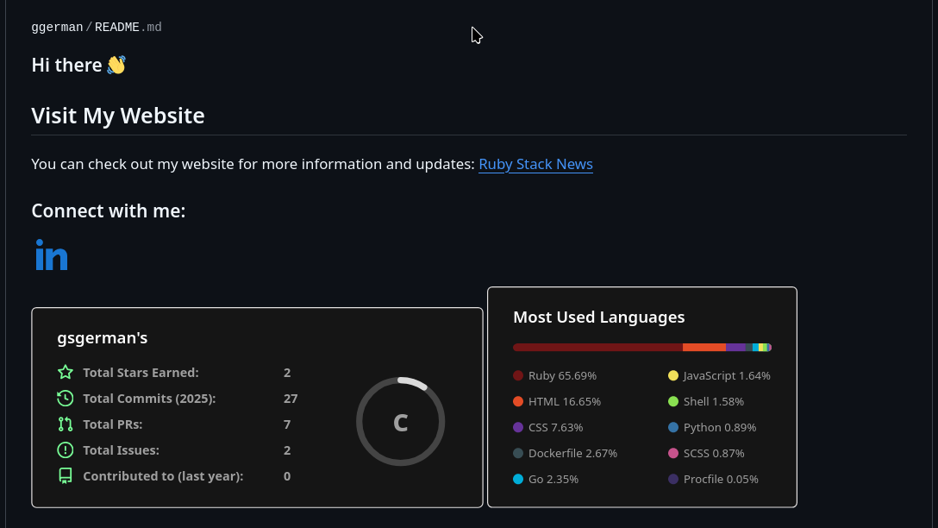Click the exclamation icon beside Total Issues
938x528 pixels.
click(66, 450)
